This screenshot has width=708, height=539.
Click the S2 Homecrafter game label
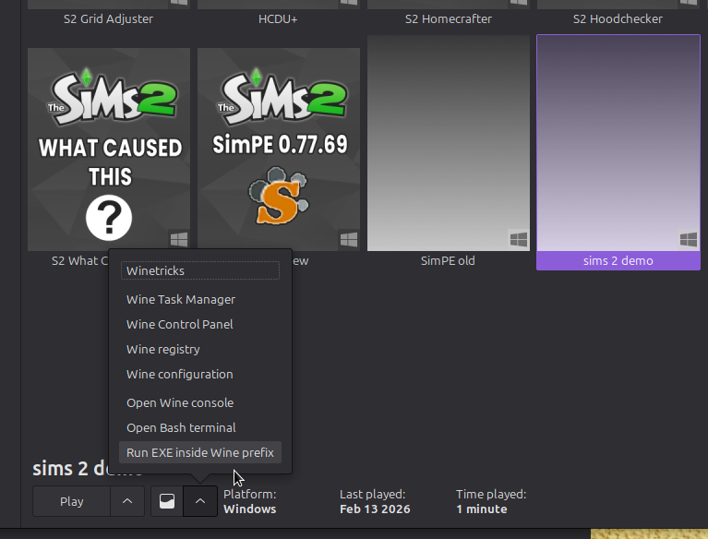pos(449,18)
